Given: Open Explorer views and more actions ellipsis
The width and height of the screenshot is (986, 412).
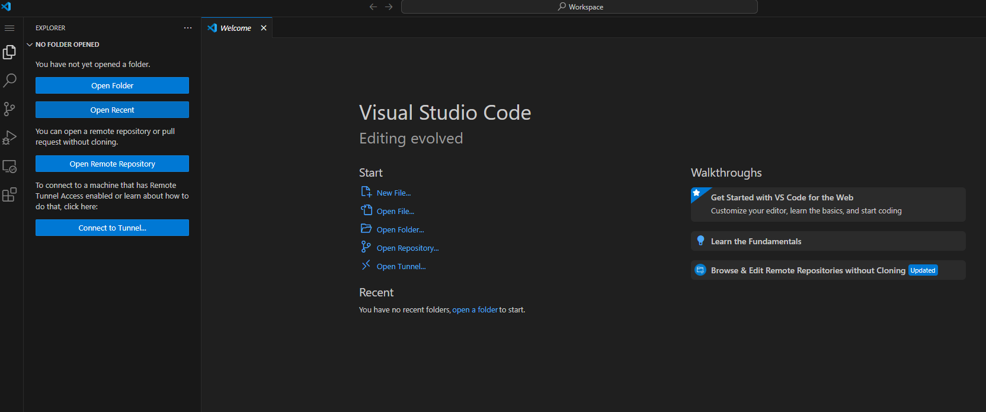Looking at the screenshot, I should click(188, 28).
